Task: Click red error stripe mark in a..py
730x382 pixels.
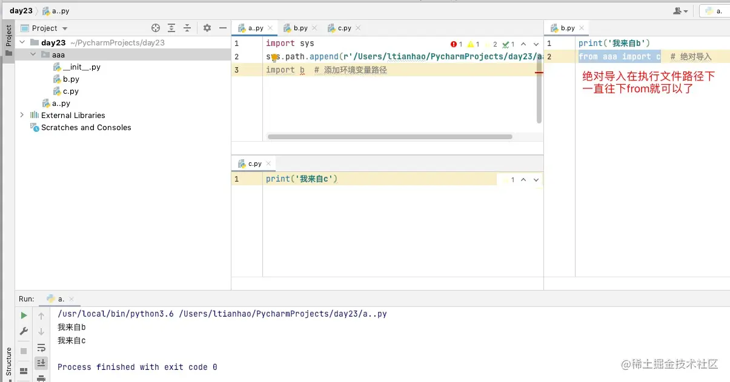Action: pyautogui.click(x=539, y=72)
